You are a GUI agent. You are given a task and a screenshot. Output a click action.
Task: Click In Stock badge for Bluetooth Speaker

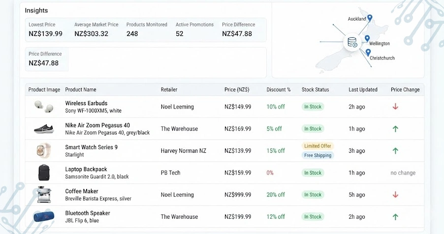tap(313, 217)
